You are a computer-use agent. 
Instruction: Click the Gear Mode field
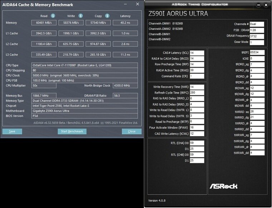pyautogui.click(x=257, y=42)
